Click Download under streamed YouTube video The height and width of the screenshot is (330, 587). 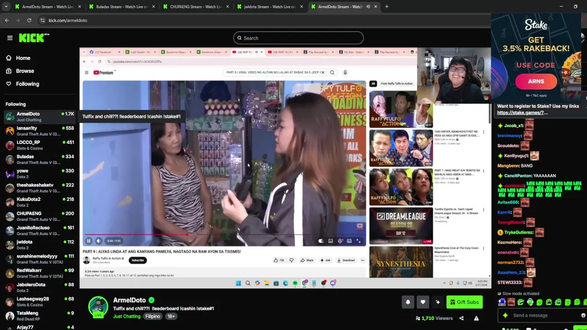coord(345,260)
